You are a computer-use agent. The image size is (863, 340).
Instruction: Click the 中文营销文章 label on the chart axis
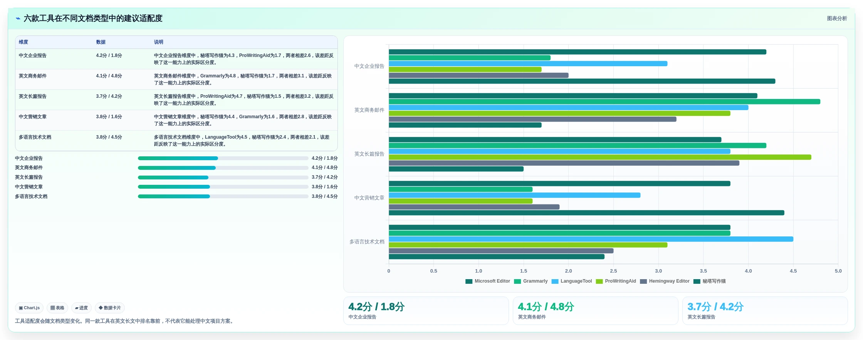coord(369,198)
